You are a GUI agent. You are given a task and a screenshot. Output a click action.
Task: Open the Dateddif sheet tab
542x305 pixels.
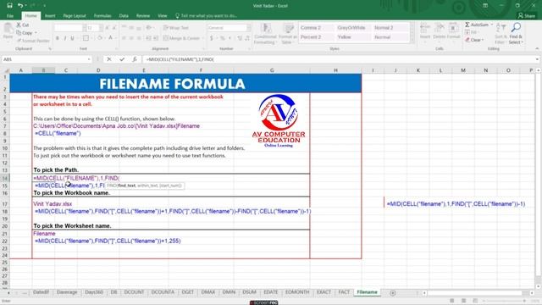pos(41,292)
